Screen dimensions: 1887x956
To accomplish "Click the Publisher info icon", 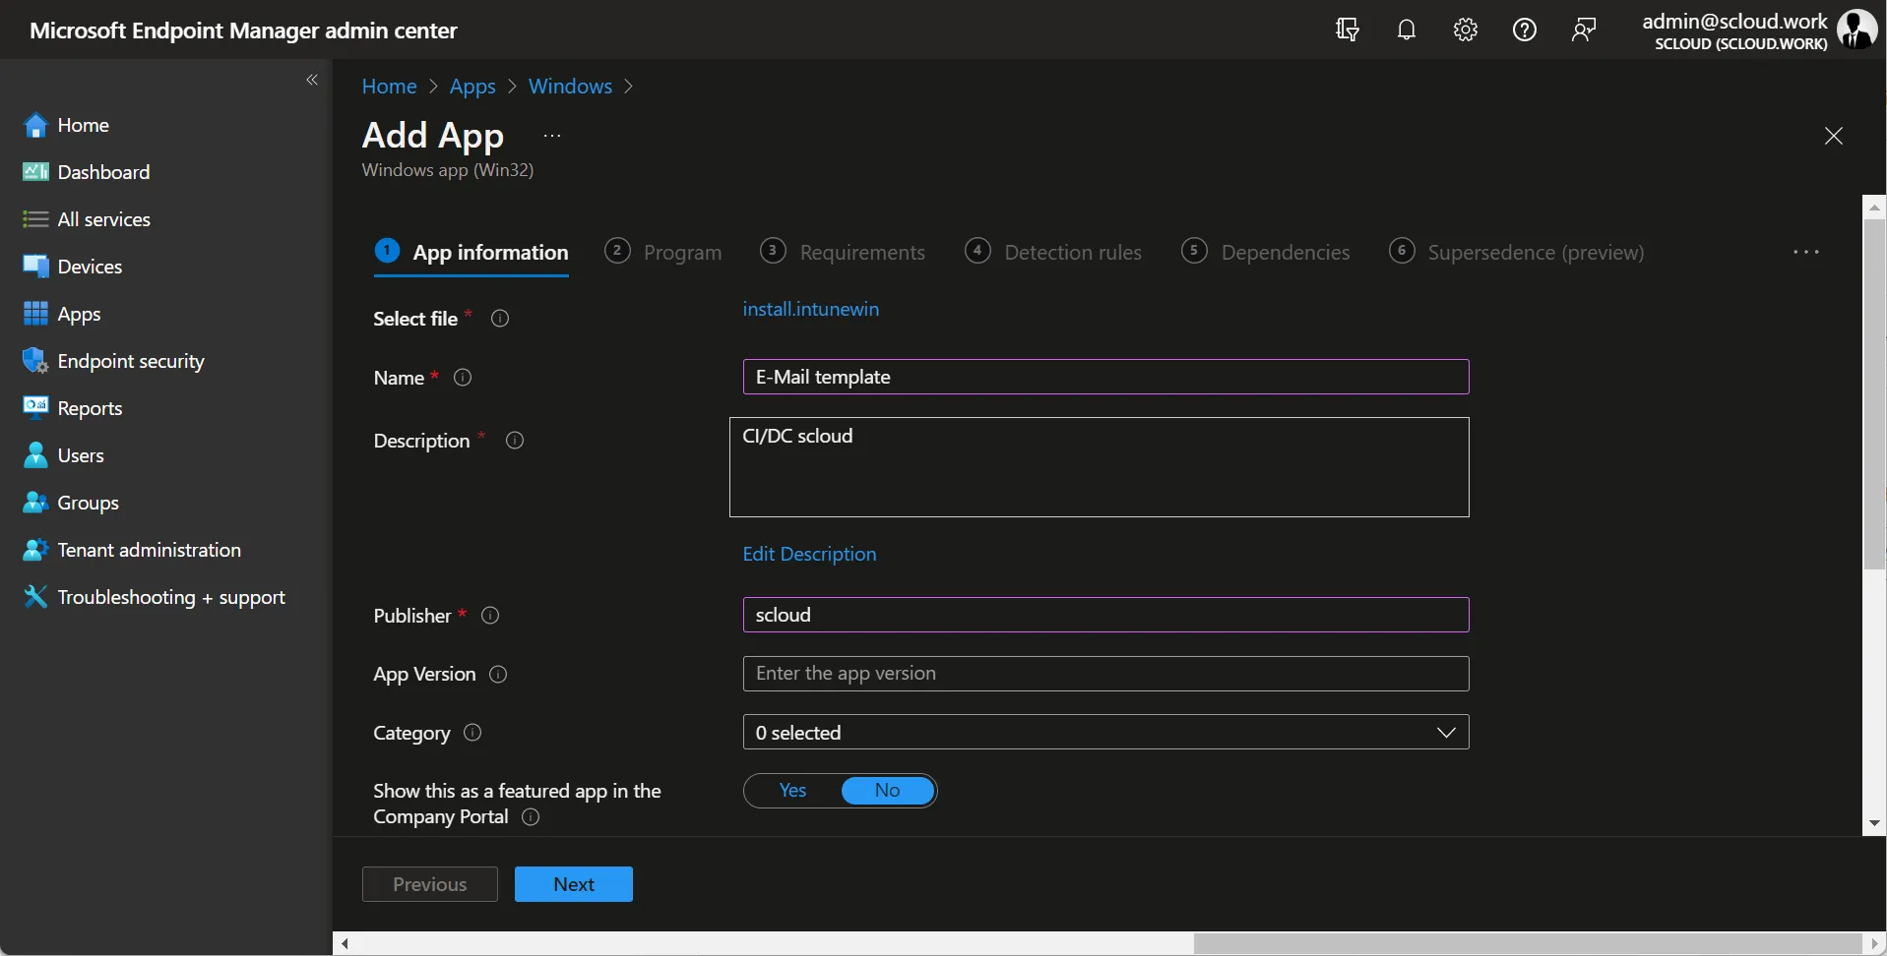I will tap(490, 616).
